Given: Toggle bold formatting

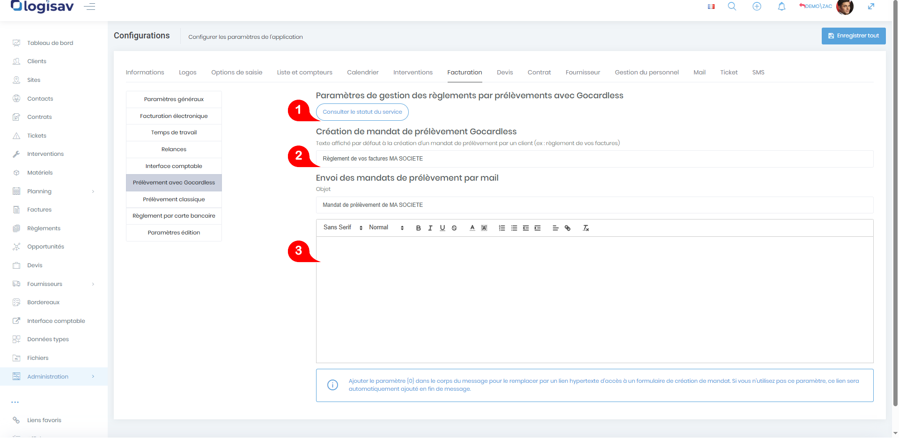Looking at the screenshot, I should click(418, 228).
